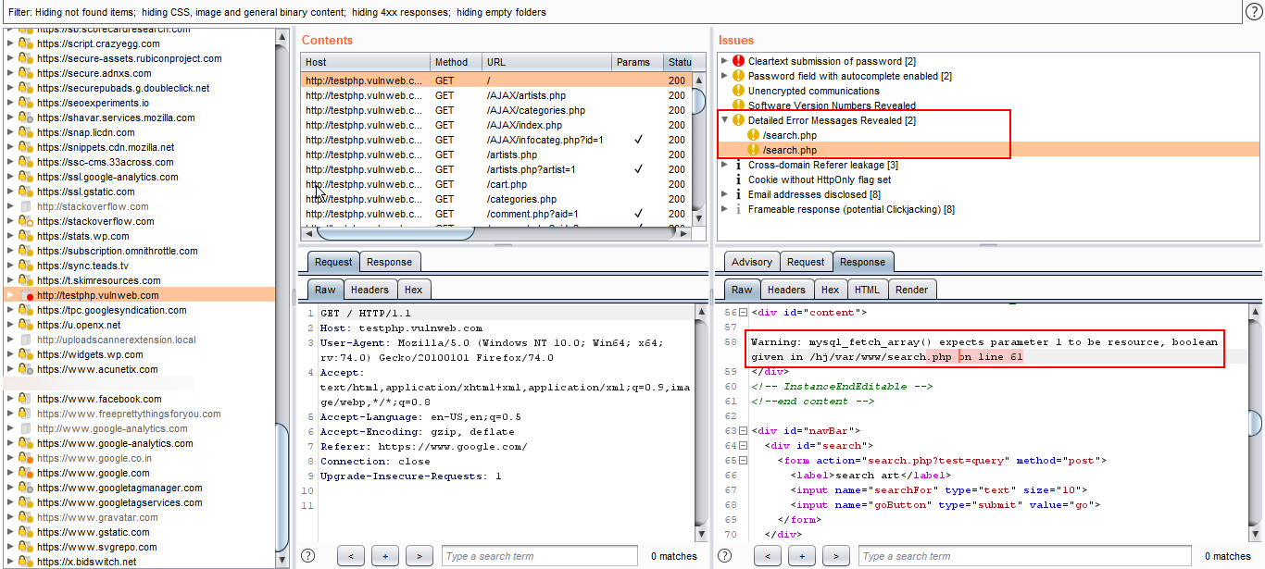Select https://www.googletagmanager.com in site map
Screen dimensions: 1265x569
coord(119,488)
